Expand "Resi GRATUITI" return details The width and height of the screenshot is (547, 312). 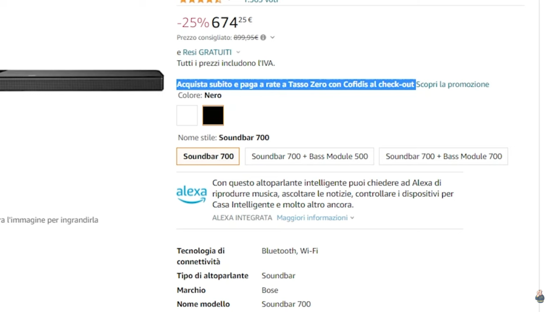coord(238,52)
